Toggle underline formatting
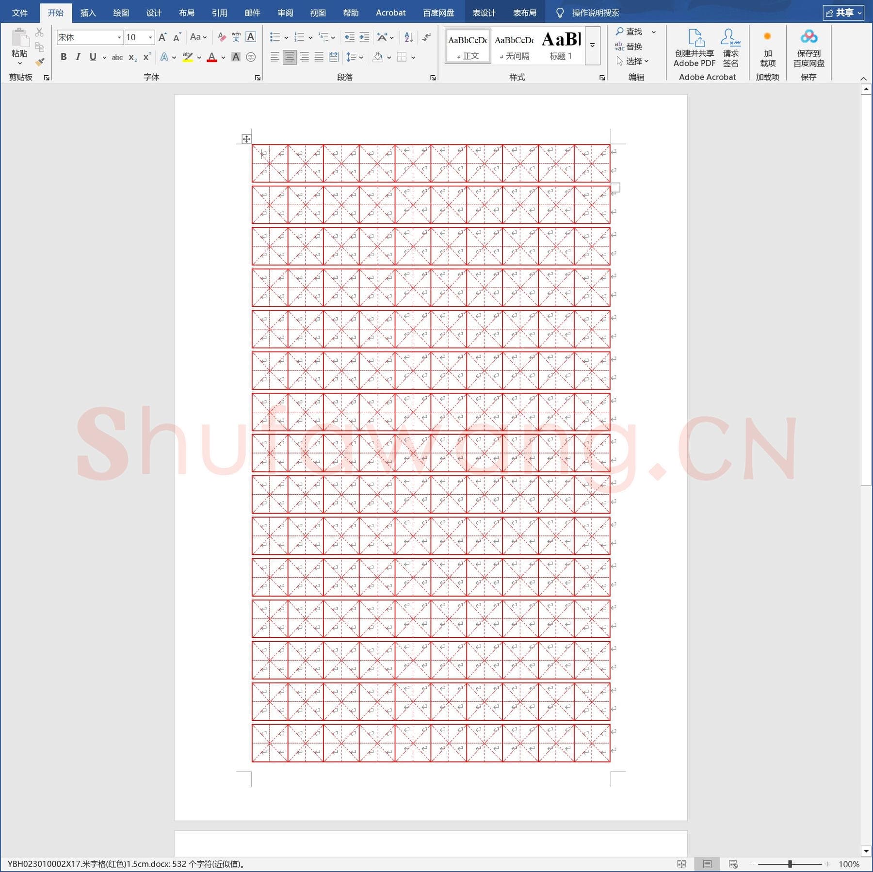Viewport: 873px width, 872px height. [x=93, y=57]
